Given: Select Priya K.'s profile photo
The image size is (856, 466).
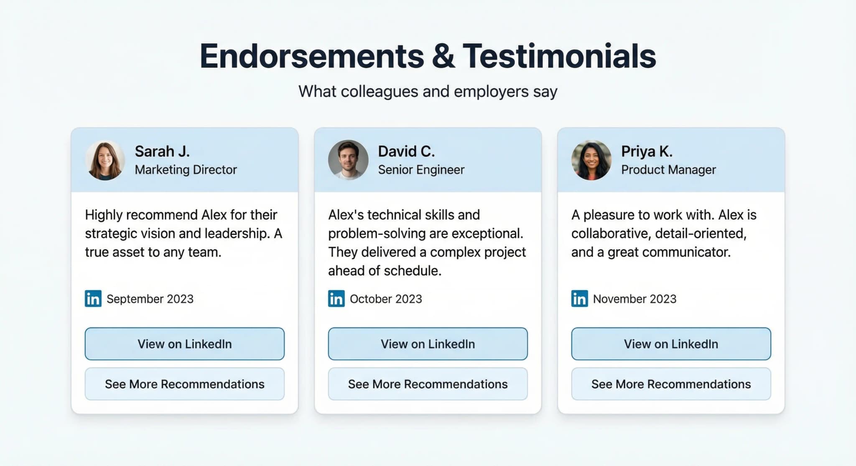Looking at the screenshot, I should coord(591,160).
